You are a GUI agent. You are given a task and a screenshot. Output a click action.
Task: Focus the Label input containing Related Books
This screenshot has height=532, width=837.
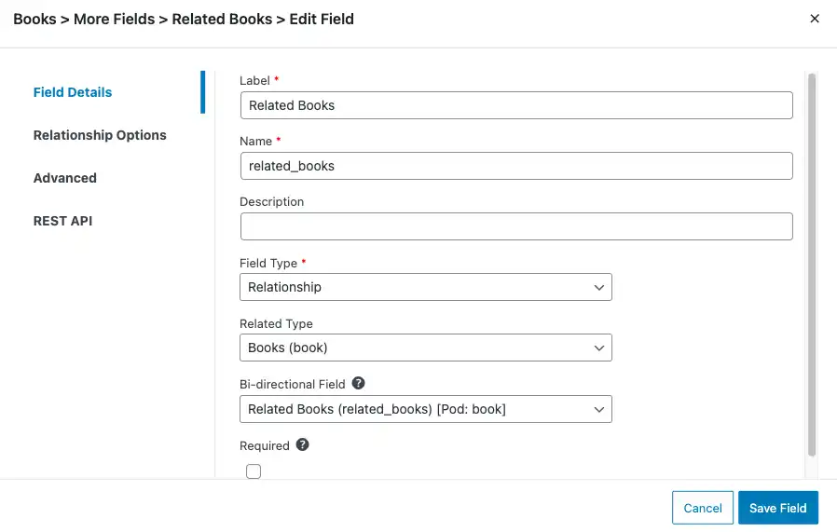coord(516,105)
